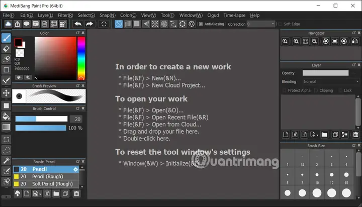Enable the curve snap guide

(x=173, y=24)
